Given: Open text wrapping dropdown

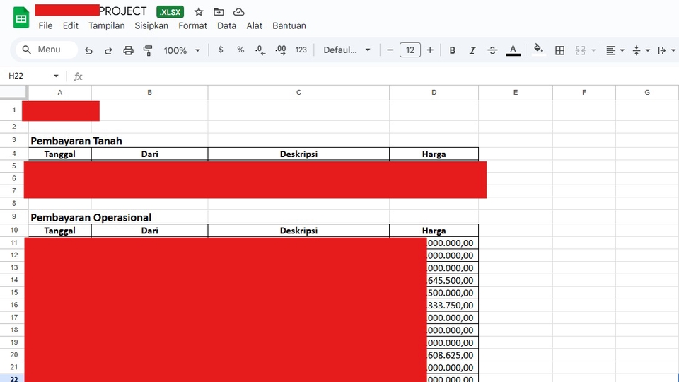Looking at the screenshot, I should [666, 50].
